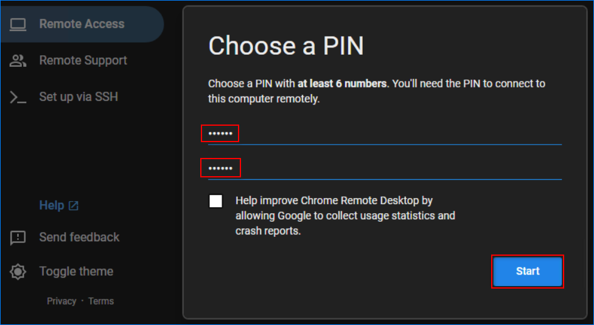Screen dimensions: 594x325
Task: Open the Remote Support tab label
Action: [x=83, y=61]
